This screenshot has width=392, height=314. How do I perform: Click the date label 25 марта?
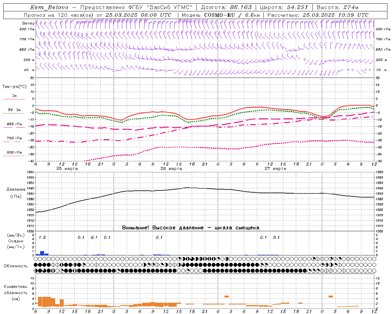[67, 169]
